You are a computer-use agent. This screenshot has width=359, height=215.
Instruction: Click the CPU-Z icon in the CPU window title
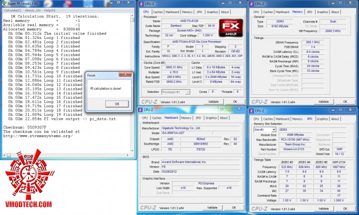tap(141, 4)
